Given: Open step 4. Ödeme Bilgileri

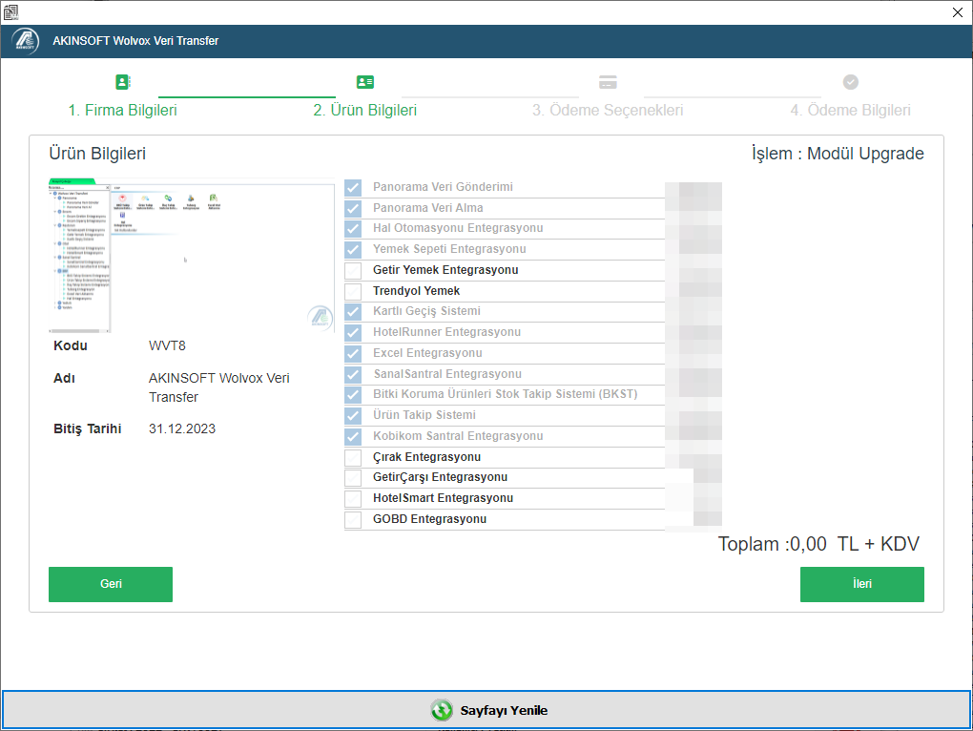Looking at the screenshot, I should click(850, 111).
